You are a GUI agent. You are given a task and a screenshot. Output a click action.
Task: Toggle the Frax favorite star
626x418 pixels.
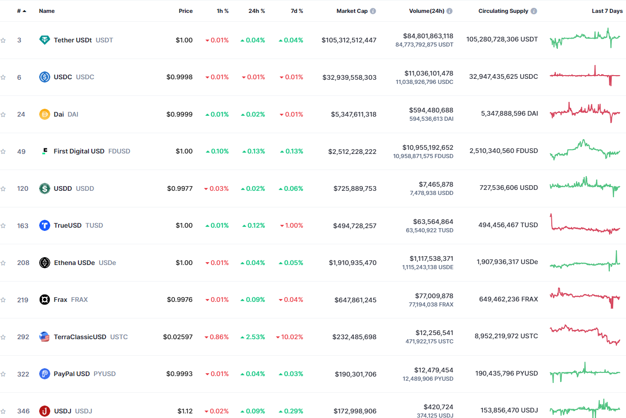(3, 300)
